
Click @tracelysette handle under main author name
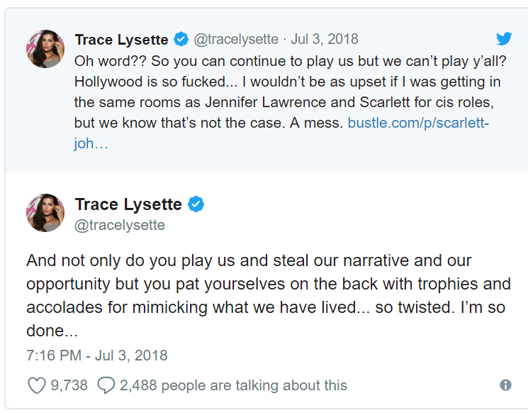120,225
